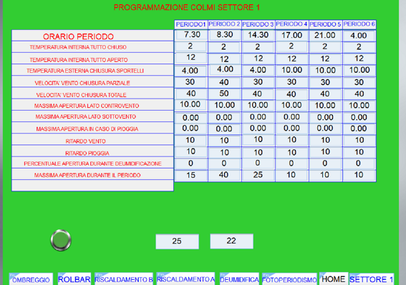The image size is (406, 285).
Task: Go to the ROLBAR screen
Action: coord(74,279)
